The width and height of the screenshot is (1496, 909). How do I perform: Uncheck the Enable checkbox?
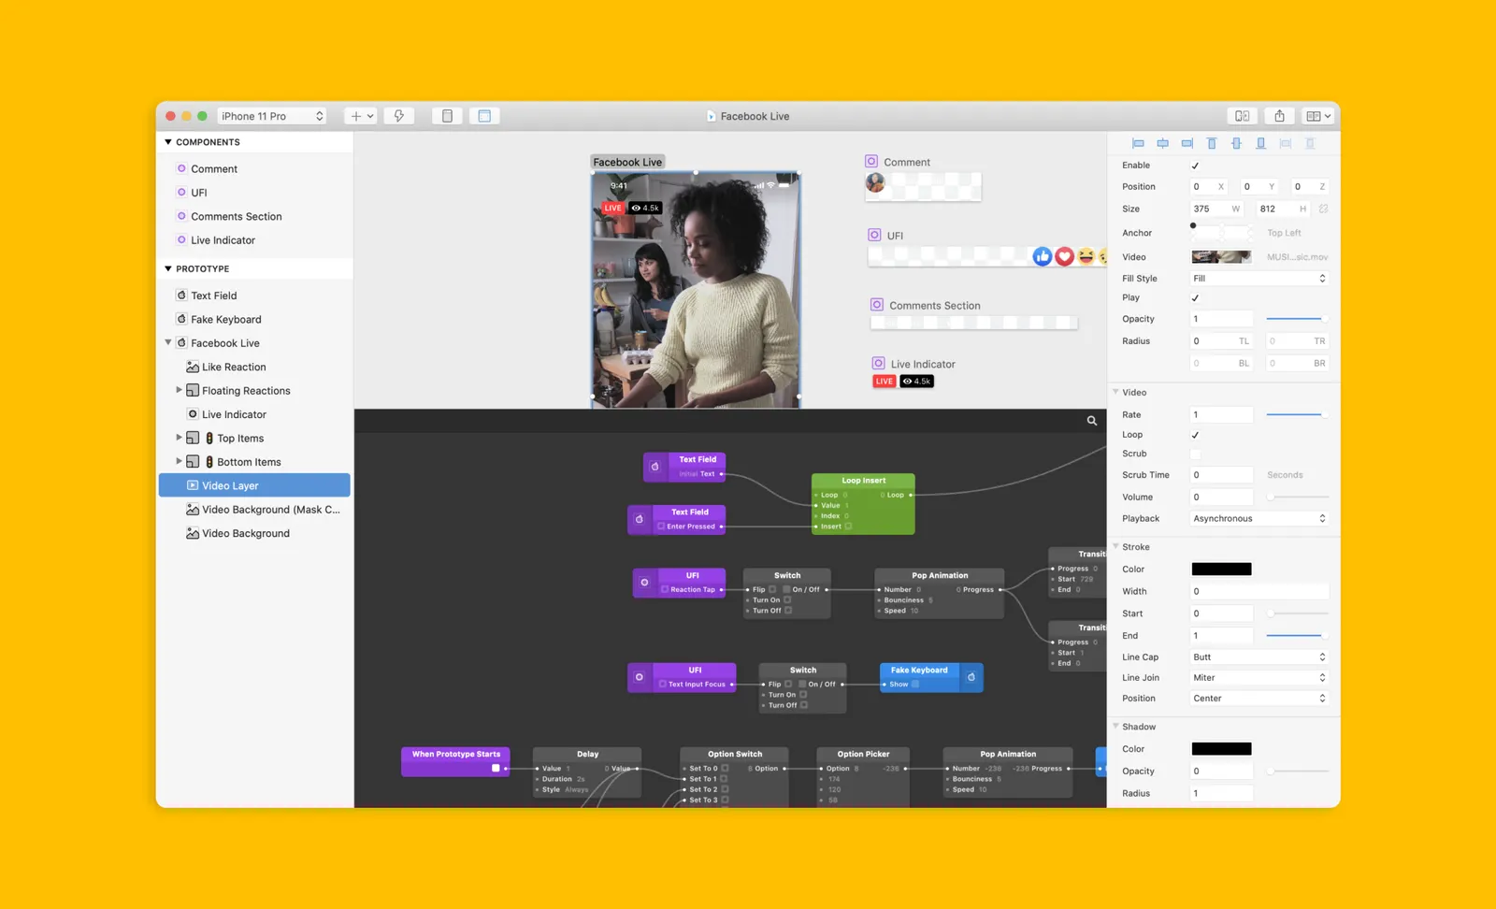[1195, 166]
